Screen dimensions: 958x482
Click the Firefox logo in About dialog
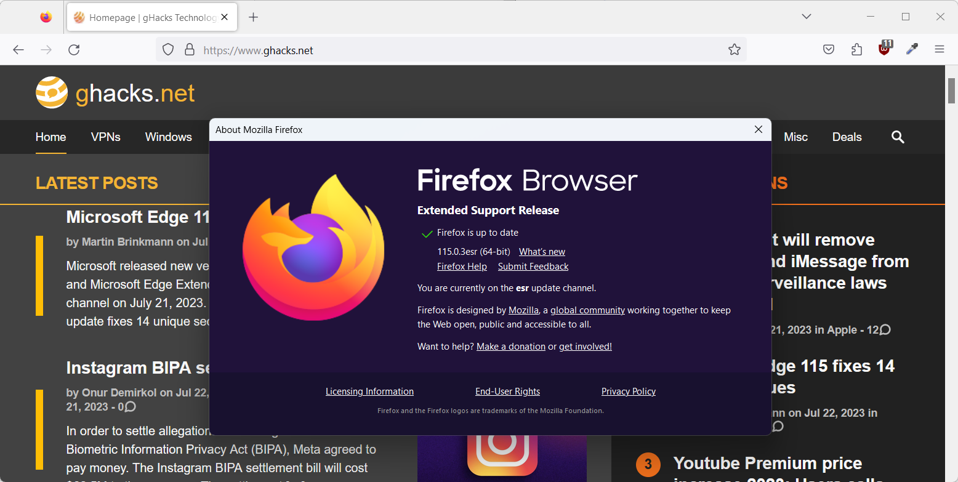pyautogui.click(x=313, y=247)
